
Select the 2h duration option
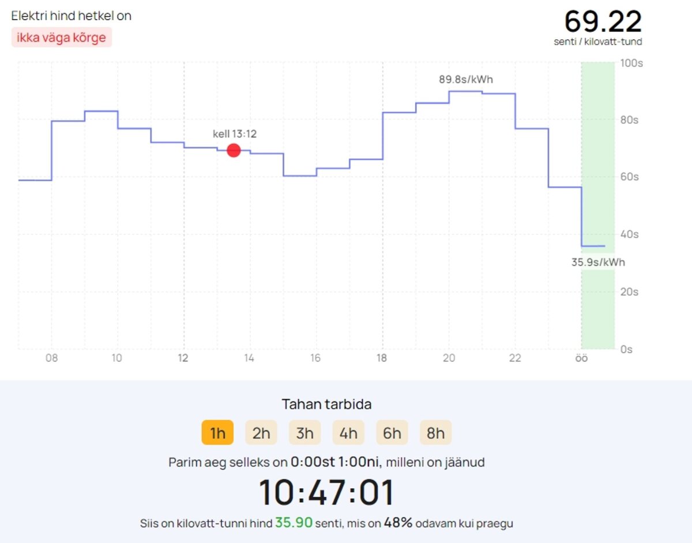[261, 433]
